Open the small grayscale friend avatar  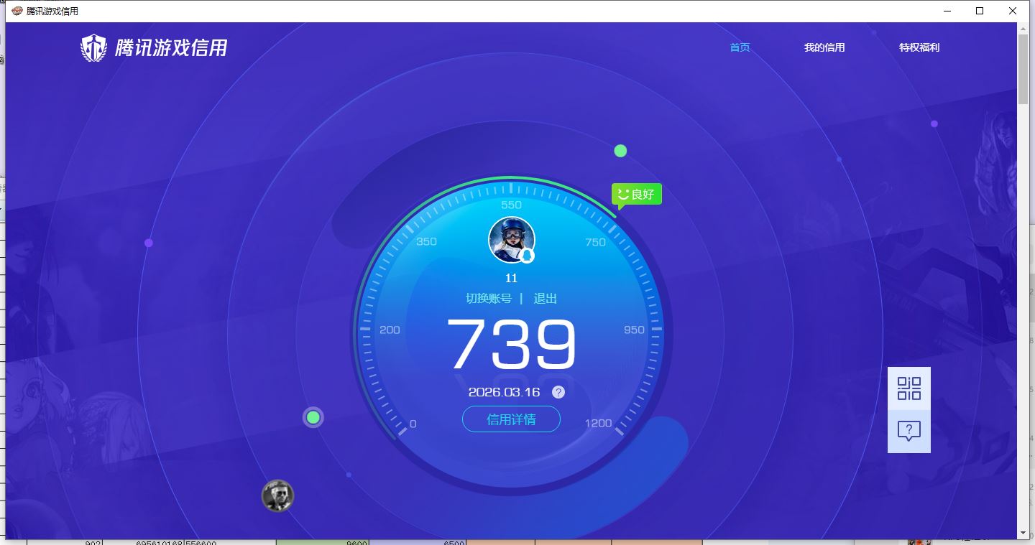click(x=277, y=495)
